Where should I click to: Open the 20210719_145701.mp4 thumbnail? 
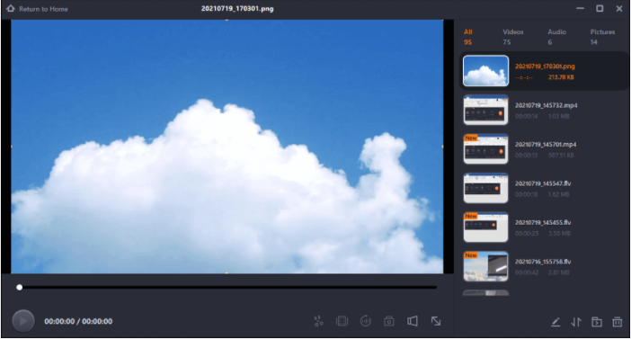485,149
